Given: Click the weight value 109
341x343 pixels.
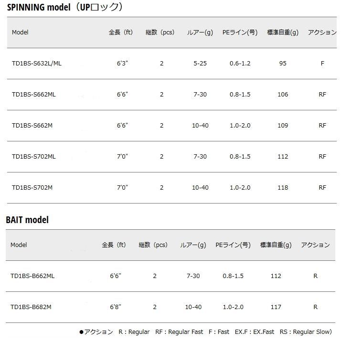Looking at the screenshot, I should [283, 126].
